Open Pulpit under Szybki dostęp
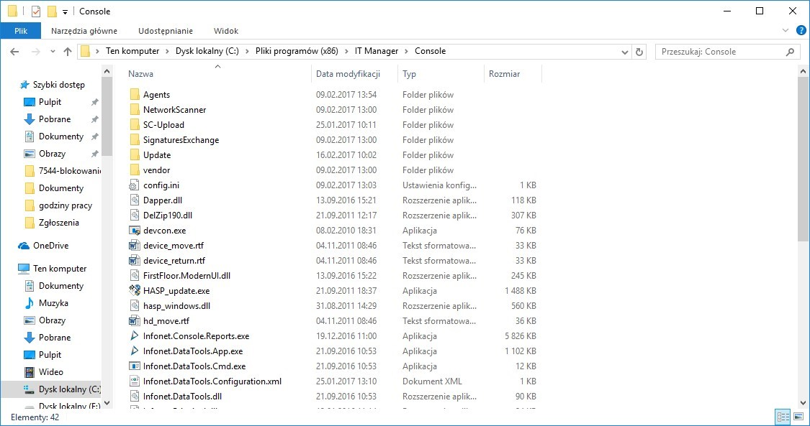This screenshot has width=810, height=426. [50, 102]
